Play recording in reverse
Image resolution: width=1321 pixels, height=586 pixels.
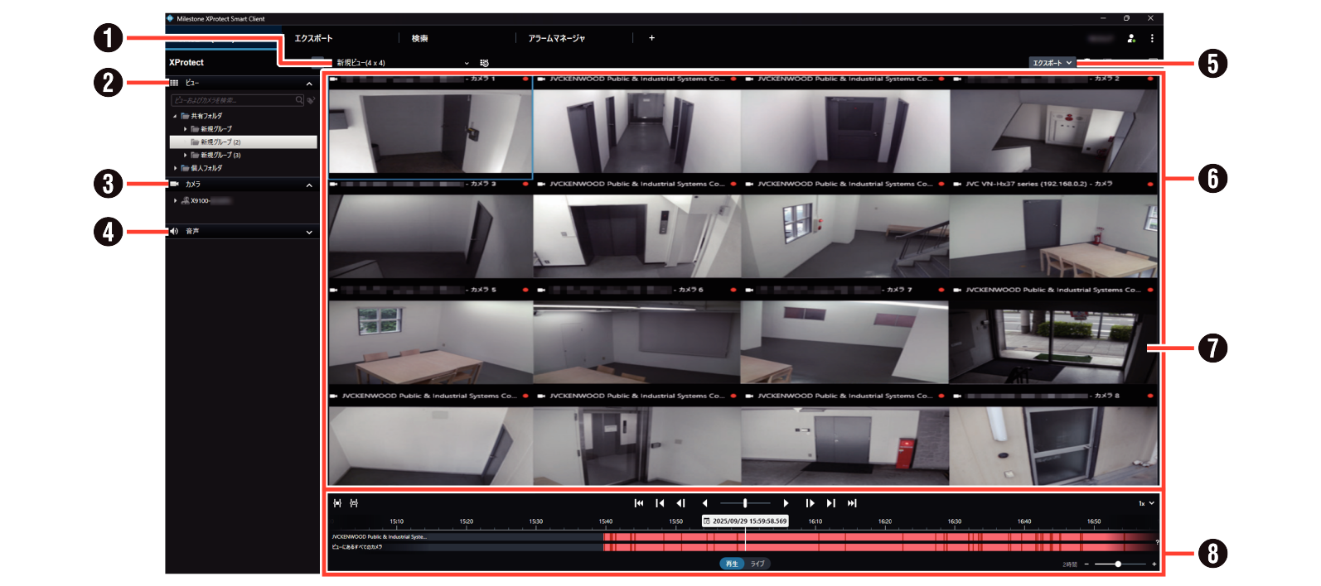pos(704,503)
